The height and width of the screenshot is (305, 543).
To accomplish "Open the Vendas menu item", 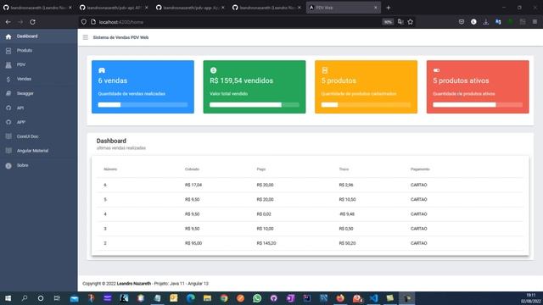I will [24, 79].
